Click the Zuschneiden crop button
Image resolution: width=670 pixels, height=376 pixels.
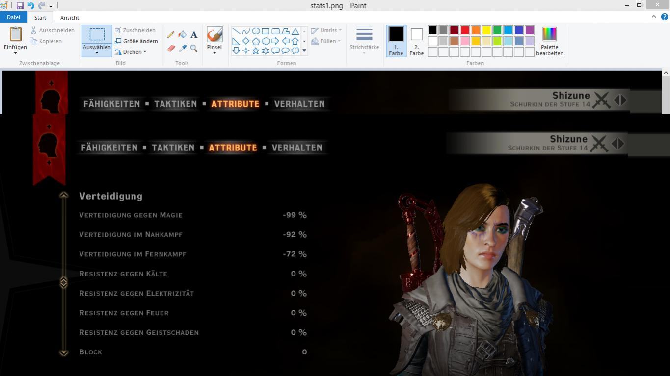(135, 30)
